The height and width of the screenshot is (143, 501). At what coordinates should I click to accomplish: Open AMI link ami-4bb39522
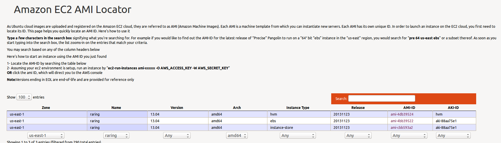coord(402,121)
